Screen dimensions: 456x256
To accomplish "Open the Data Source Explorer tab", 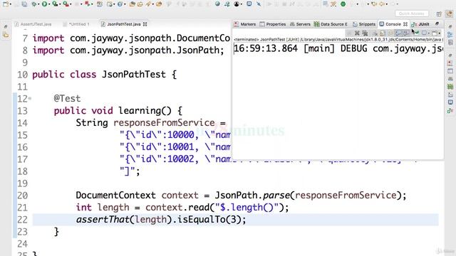I will point(331,24).
